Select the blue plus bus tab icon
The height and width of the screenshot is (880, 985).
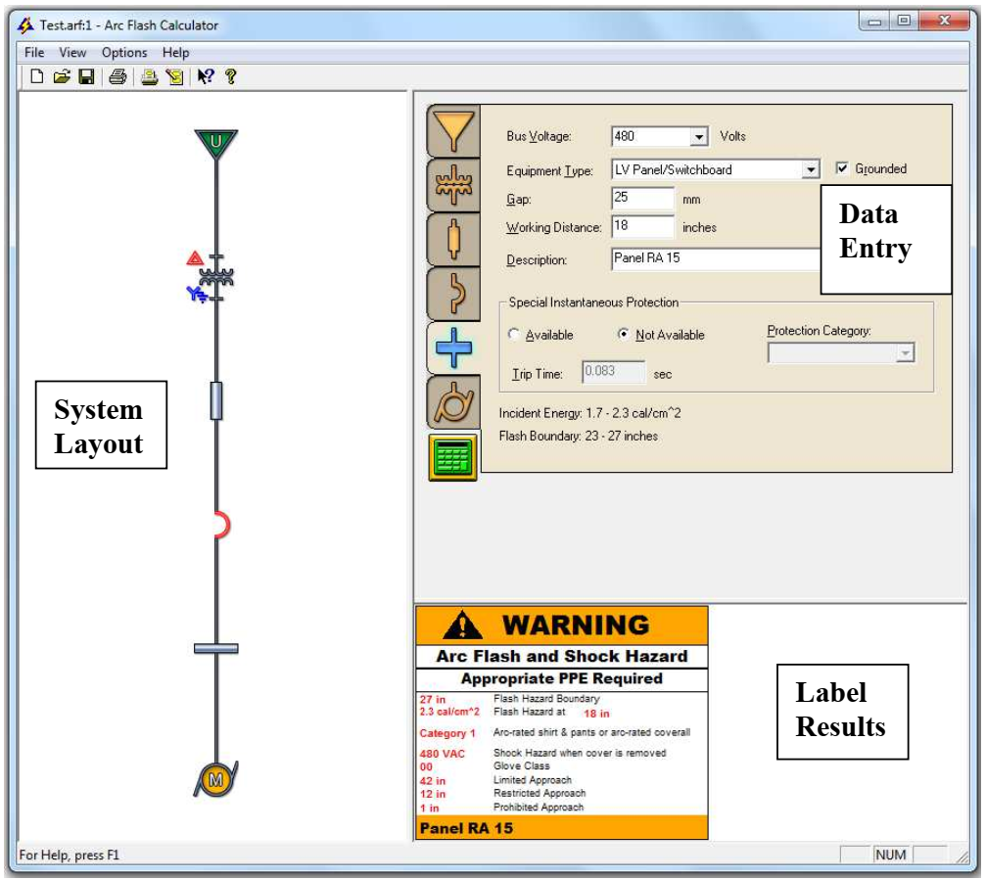coord(453,347)
